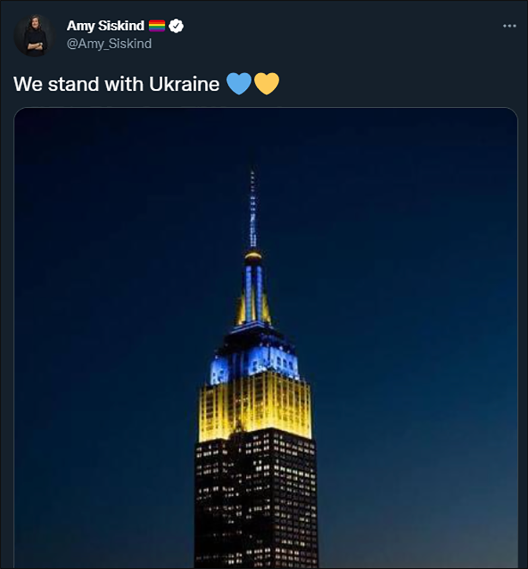
Task: Click the blue verified checkmark badge
Action: point(176,26)
